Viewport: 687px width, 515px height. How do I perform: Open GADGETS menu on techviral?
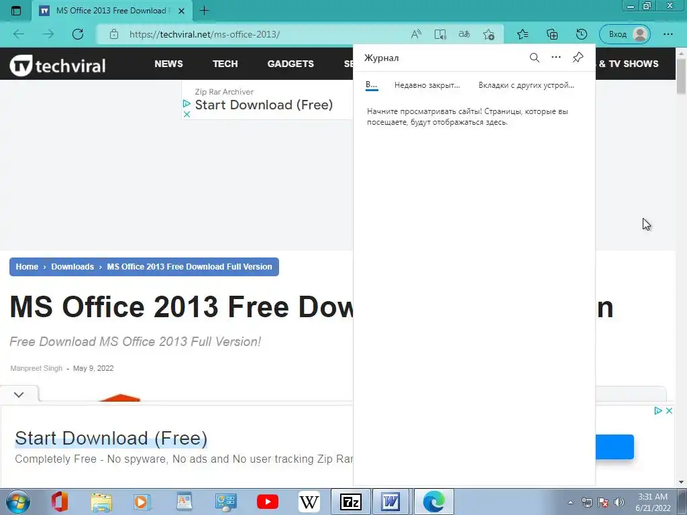[290, 64]
